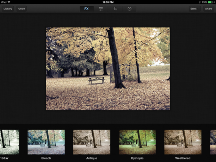Apply the Weathered filter thumbnail
Viewport: 216px width, 162px height.
click(183, 142)
